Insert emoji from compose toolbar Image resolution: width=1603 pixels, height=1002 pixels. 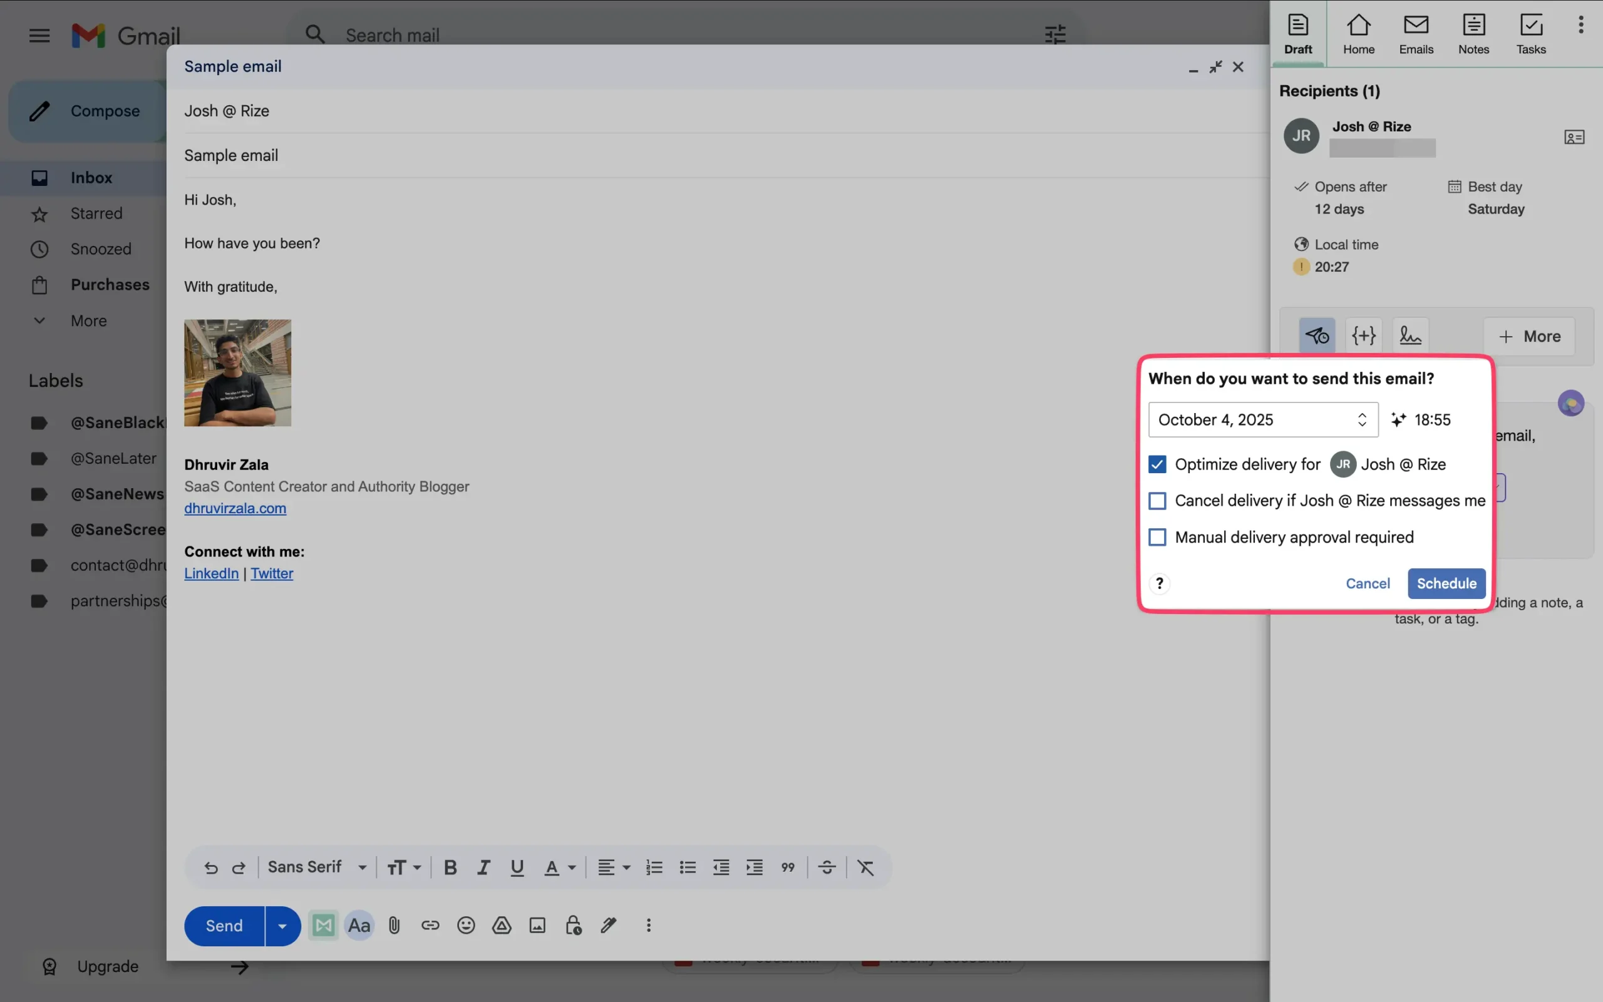[466, 925]
